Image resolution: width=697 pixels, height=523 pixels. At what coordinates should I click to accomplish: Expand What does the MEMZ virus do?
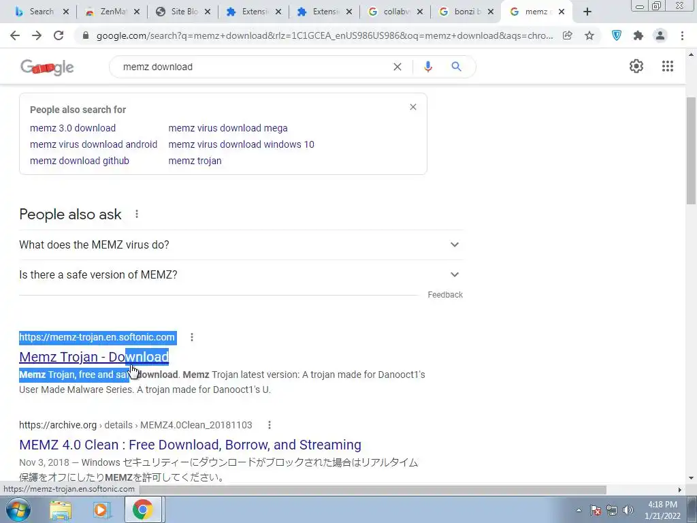(241, 244)
